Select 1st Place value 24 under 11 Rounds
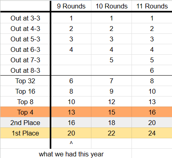Viewport: 172px width, 158px height. pos(152,133)
